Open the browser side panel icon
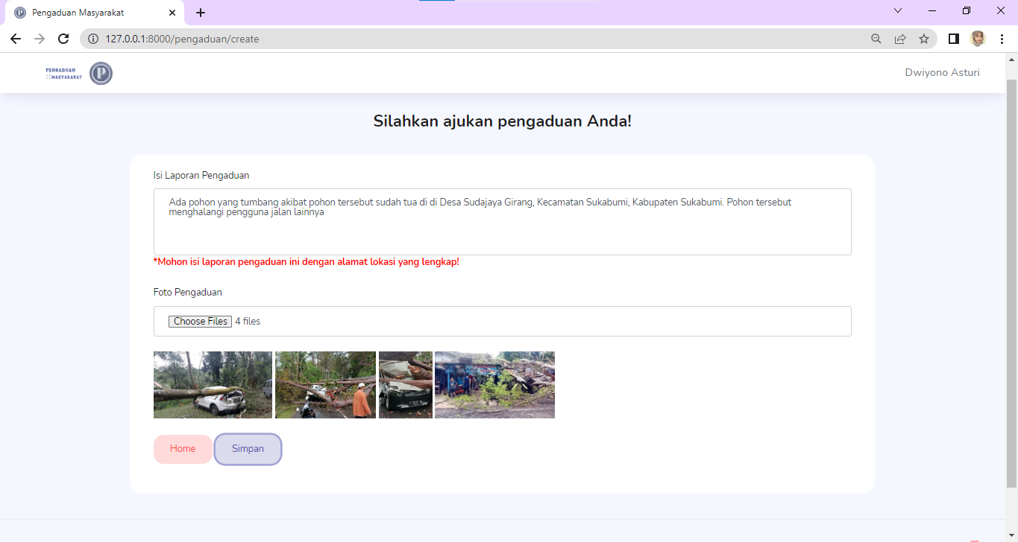The image size is (1018, 542). pos(953,39)
